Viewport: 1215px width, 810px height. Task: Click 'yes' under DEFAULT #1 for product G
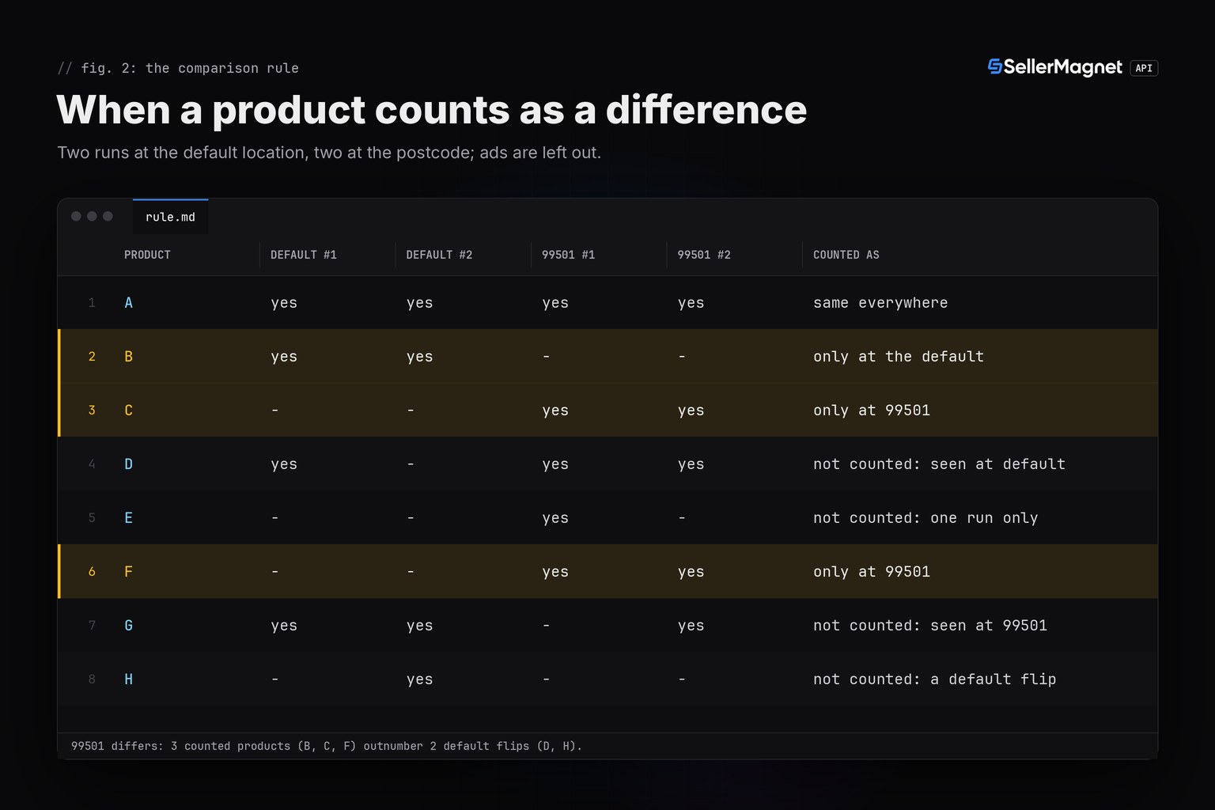pos(284,626)
